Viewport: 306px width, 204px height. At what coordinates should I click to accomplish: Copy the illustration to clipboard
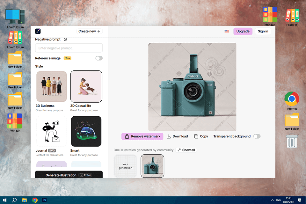(x=201, y=136)
